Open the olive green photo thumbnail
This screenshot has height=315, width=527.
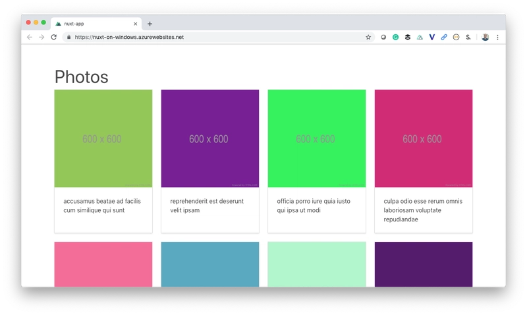click(x=103, y=138)
